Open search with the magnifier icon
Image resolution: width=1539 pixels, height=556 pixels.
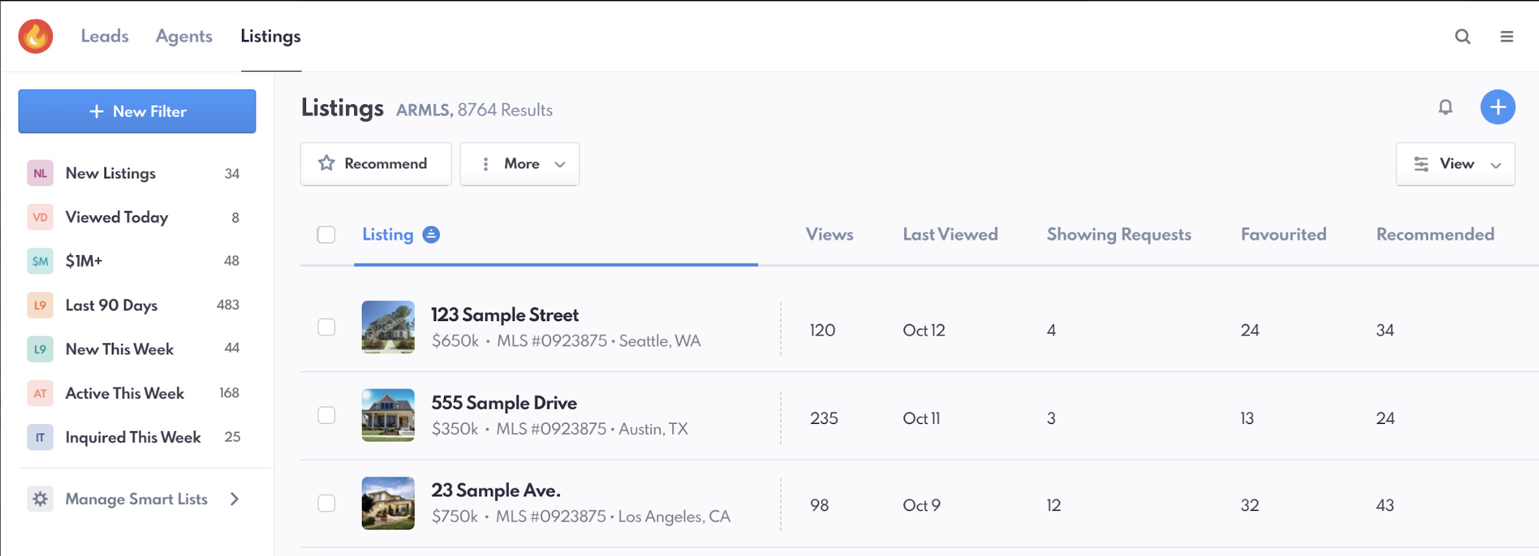[x=1463, y=37]
